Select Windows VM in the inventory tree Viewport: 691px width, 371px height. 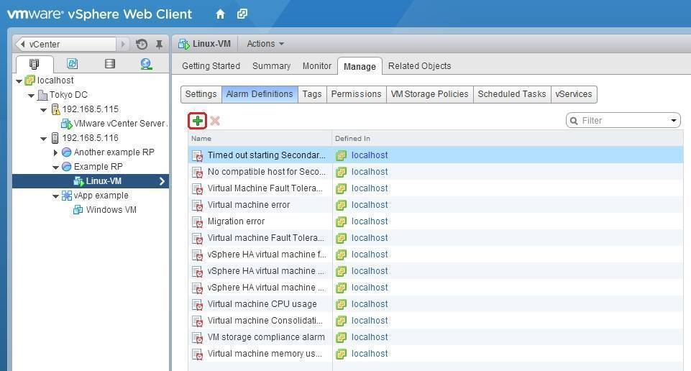111,210
